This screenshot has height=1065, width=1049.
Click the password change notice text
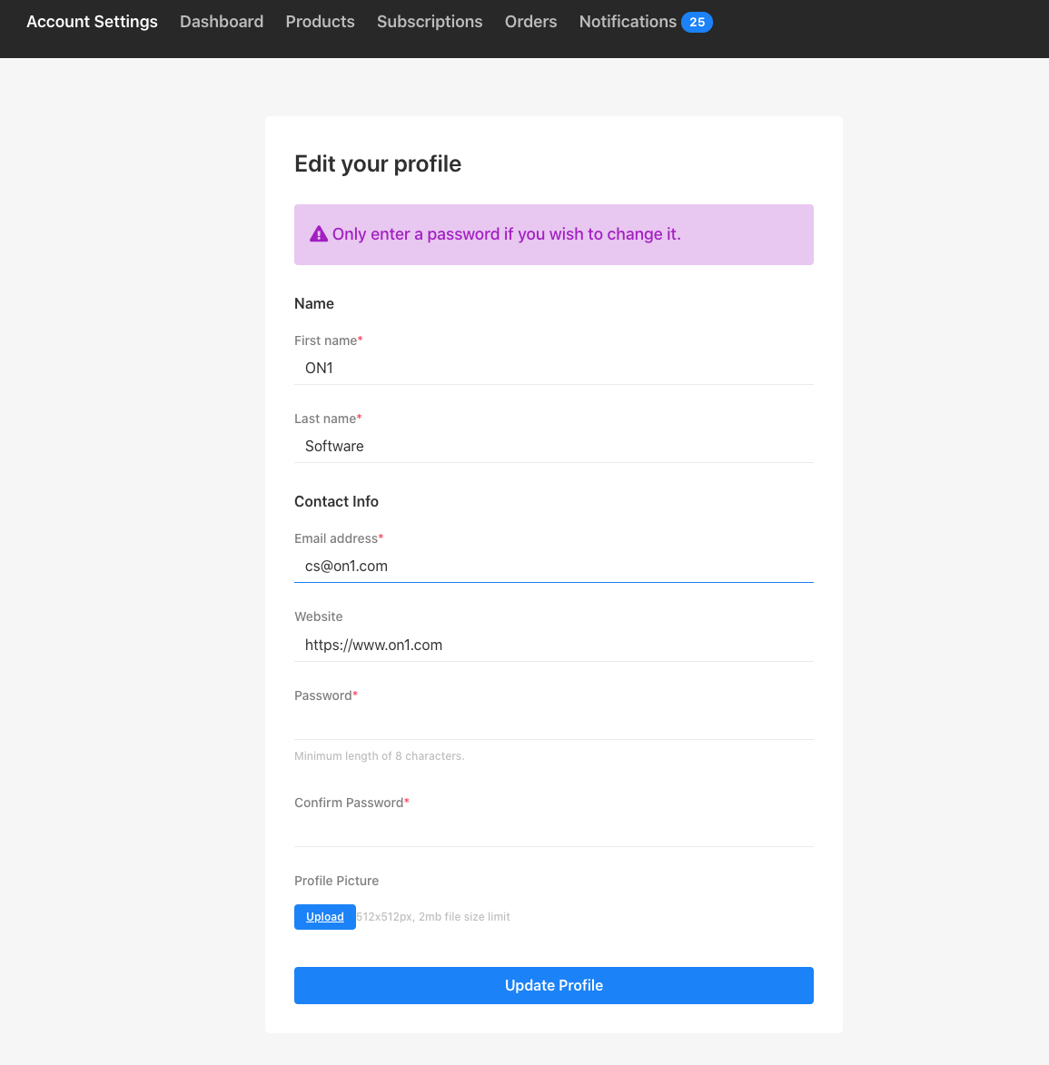click(x=506, y=234)
